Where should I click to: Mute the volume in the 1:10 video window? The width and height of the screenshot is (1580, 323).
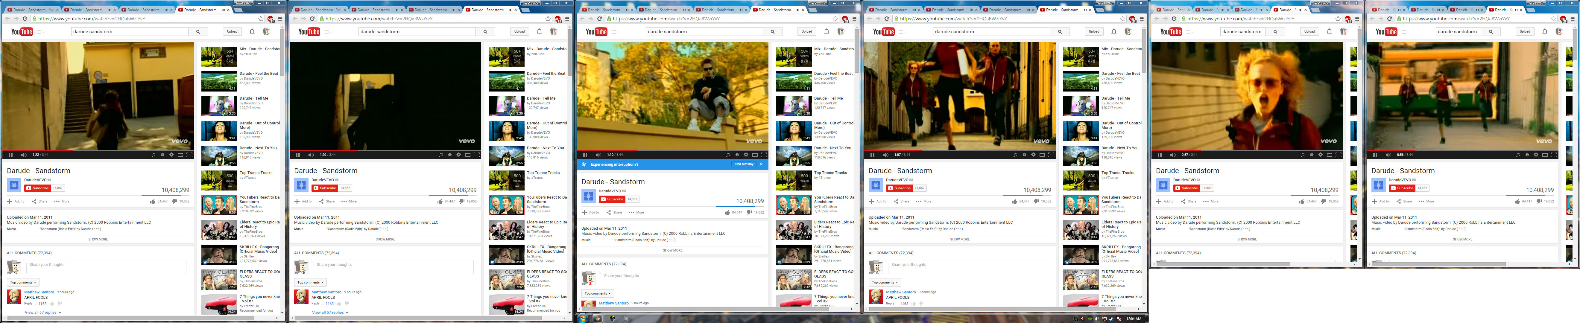(598, 155)
